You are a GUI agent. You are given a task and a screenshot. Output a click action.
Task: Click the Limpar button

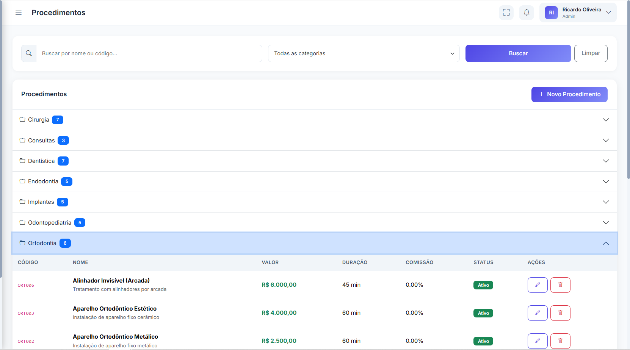click(x=591, y=53)
